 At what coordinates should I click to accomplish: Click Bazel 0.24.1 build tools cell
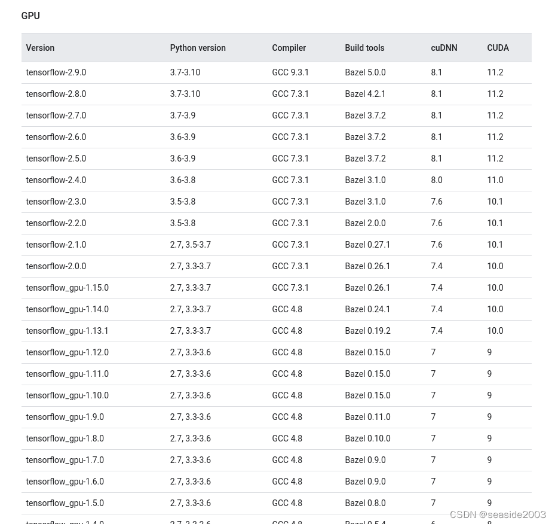(x=367, y=309)
